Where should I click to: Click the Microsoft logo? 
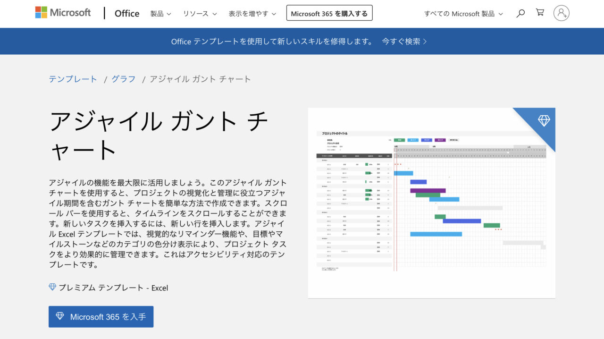63,13
